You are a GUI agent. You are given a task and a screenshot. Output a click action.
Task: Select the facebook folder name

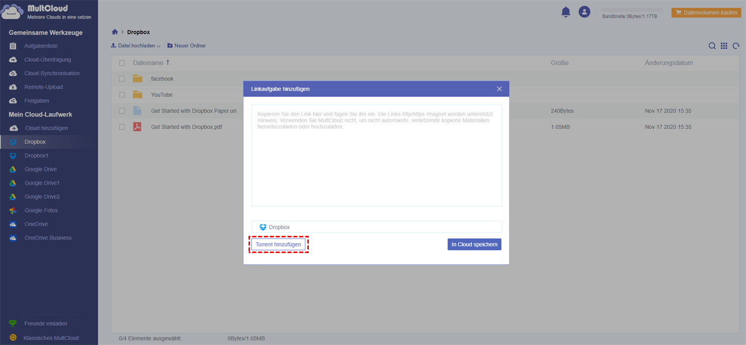pyautogui.click(x=162, y=79)
